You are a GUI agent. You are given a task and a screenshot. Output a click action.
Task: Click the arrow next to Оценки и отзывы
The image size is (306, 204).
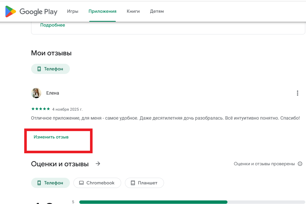98,164
